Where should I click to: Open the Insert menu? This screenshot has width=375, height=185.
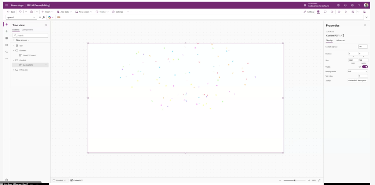click(x=47, y=12)
